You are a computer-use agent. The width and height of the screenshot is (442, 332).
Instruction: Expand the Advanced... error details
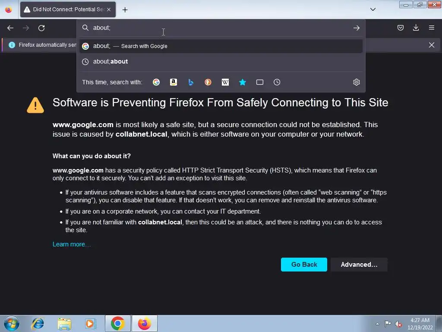click(359, 265)
